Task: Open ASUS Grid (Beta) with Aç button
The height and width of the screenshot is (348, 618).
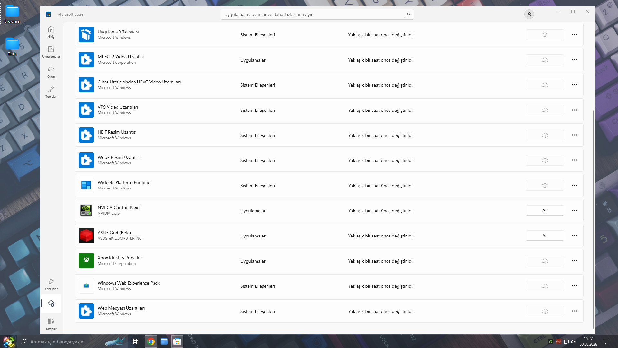Action: pyautogui.click(x=545, y=236)
